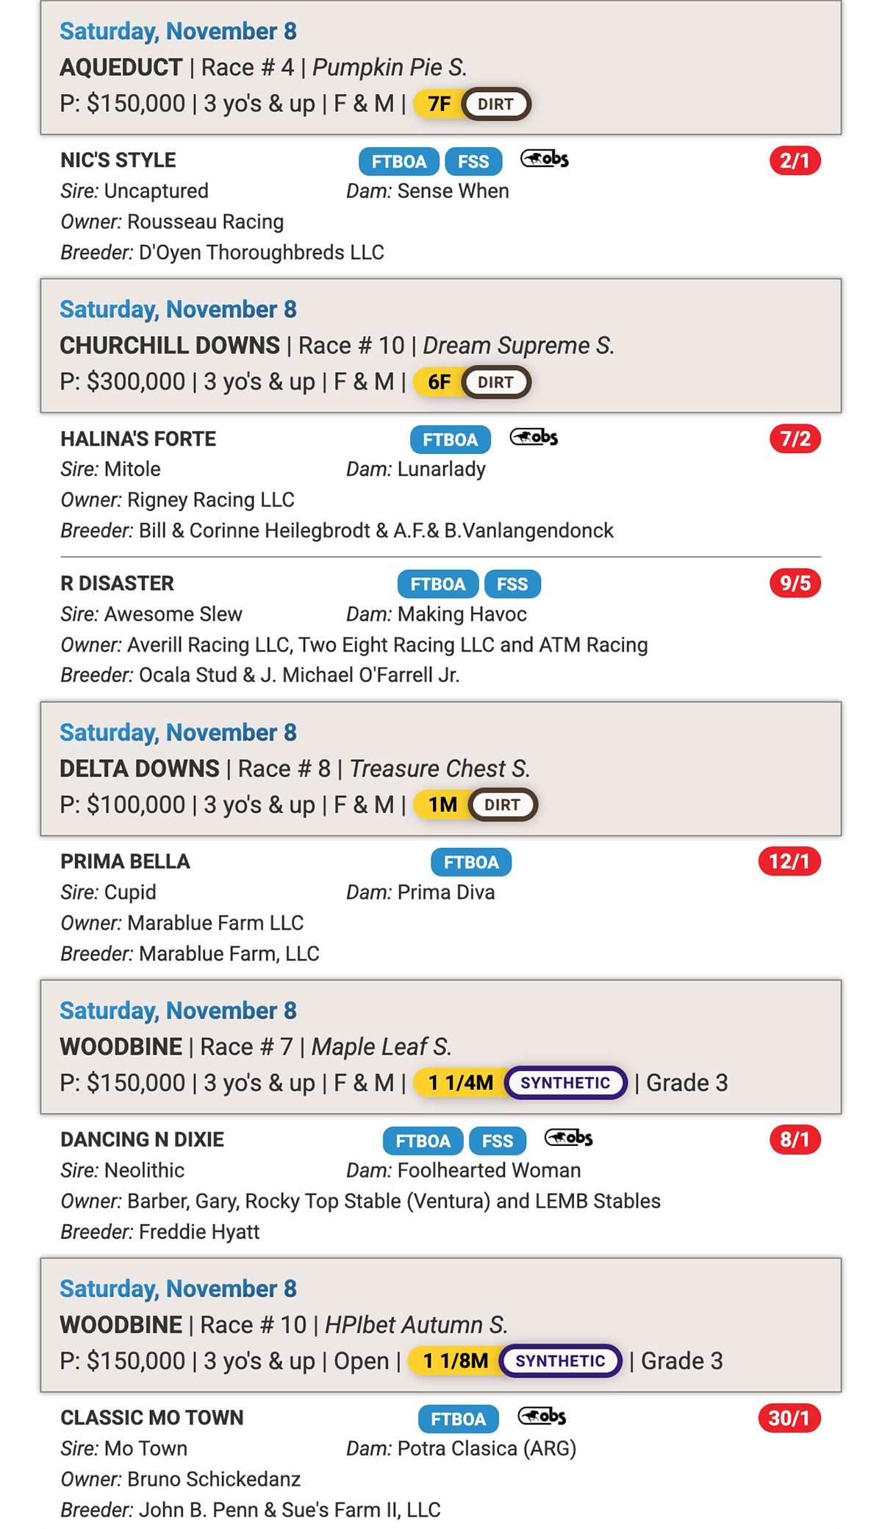The image size is (882, 1529).
Task: Click the OBS logo next to Halina's Forte
Action: [534, 438]
